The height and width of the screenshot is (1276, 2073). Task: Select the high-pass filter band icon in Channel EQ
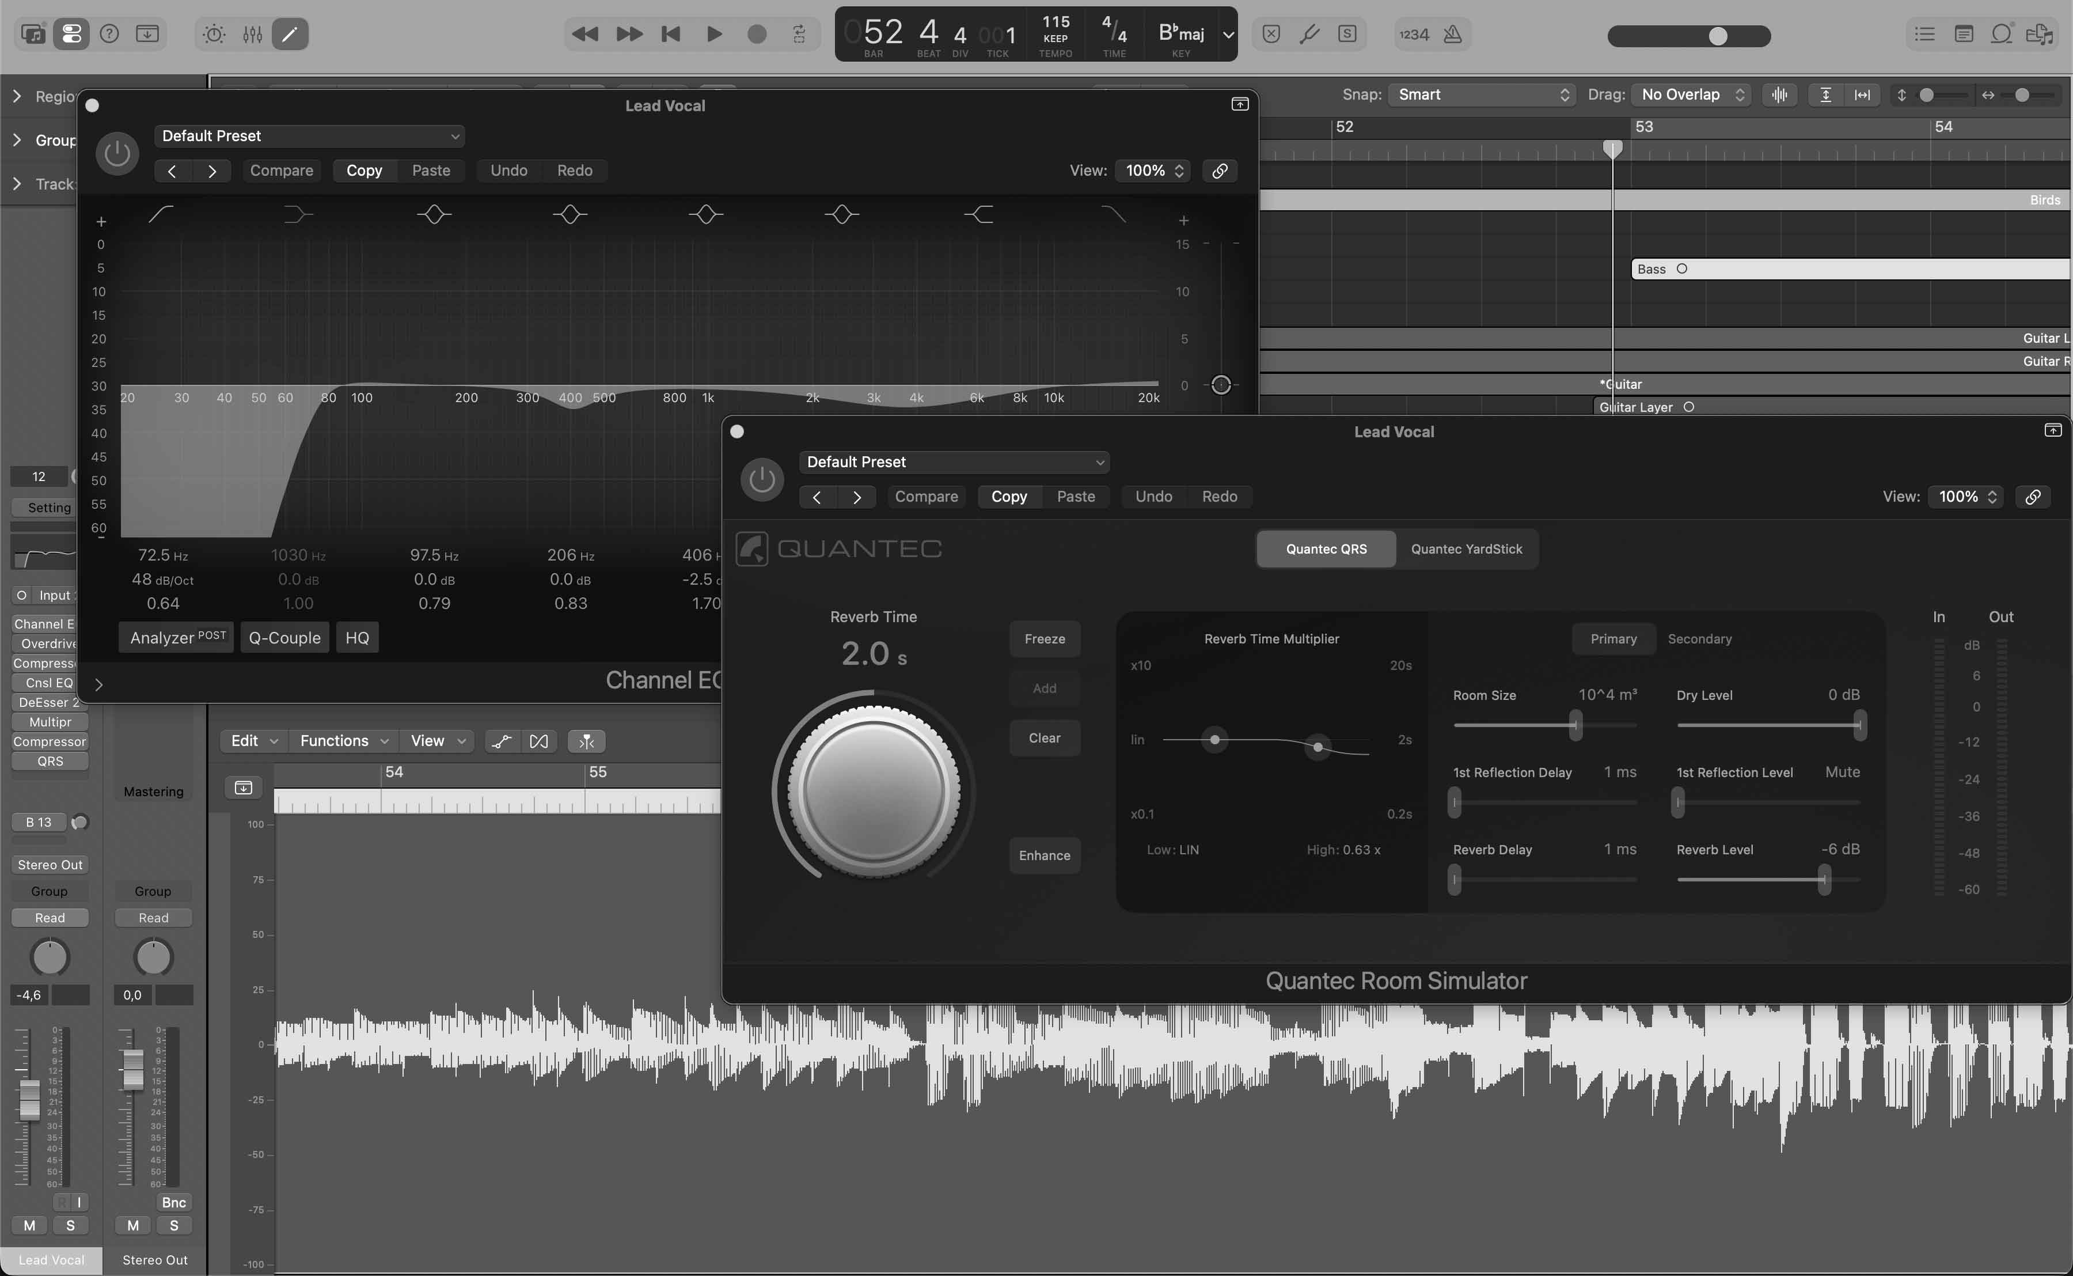[160, 214]
